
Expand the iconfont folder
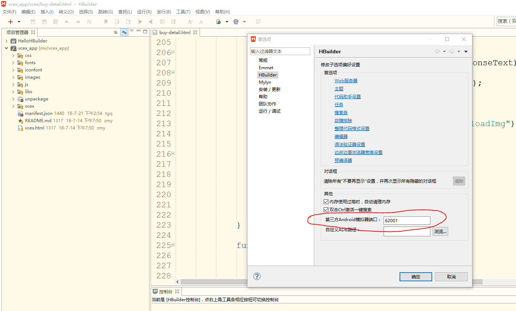click(13, 70)
